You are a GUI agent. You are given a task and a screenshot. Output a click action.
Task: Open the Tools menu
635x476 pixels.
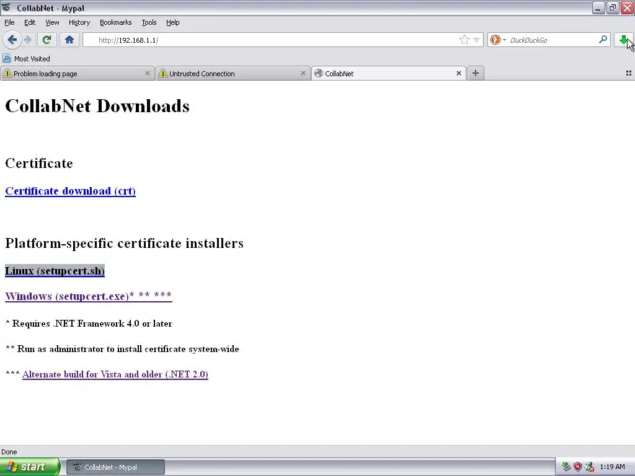click(x=149, y=22)
